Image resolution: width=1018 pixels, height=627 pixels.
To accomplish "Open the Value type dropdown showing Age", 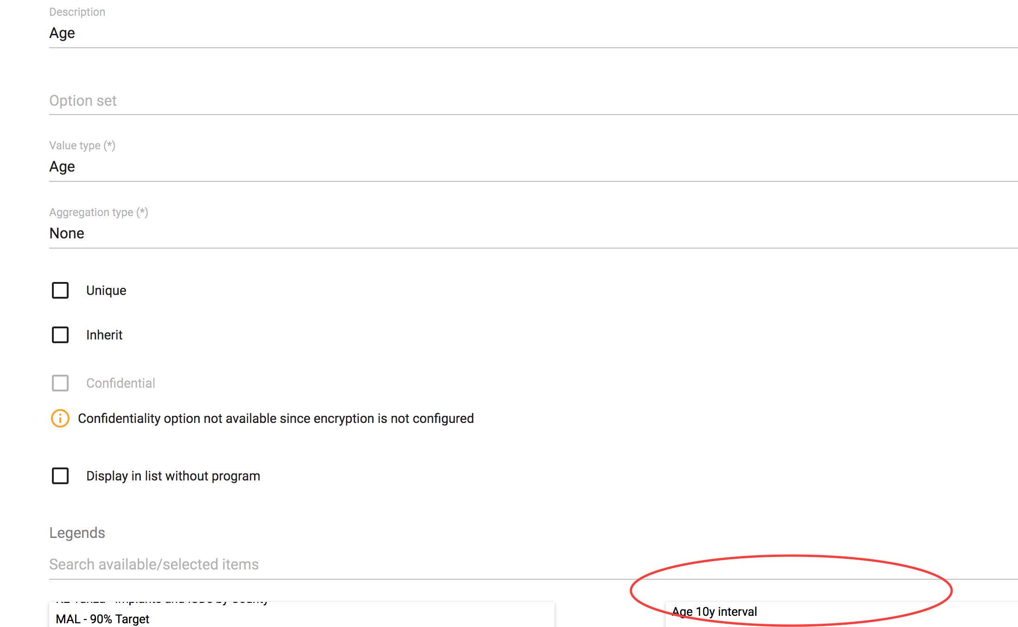I will tap(533, 167).
